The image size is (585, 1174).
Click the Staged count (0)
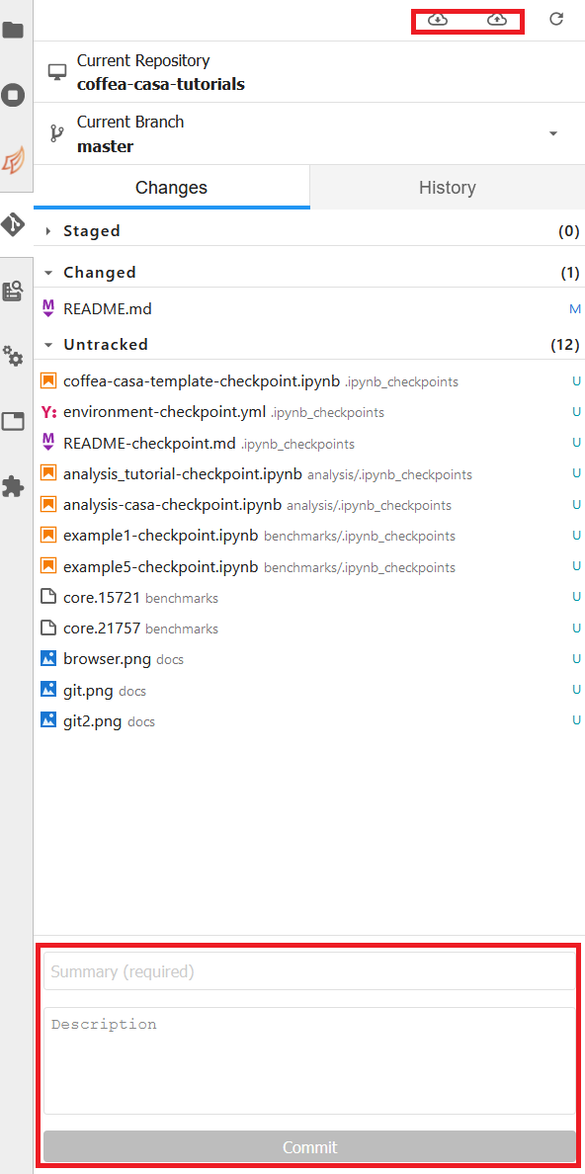[x=569, y=231]
